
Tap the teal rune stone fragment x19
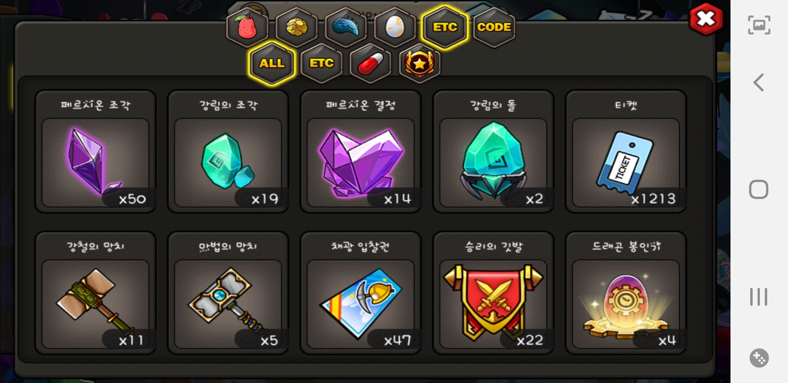228,152
